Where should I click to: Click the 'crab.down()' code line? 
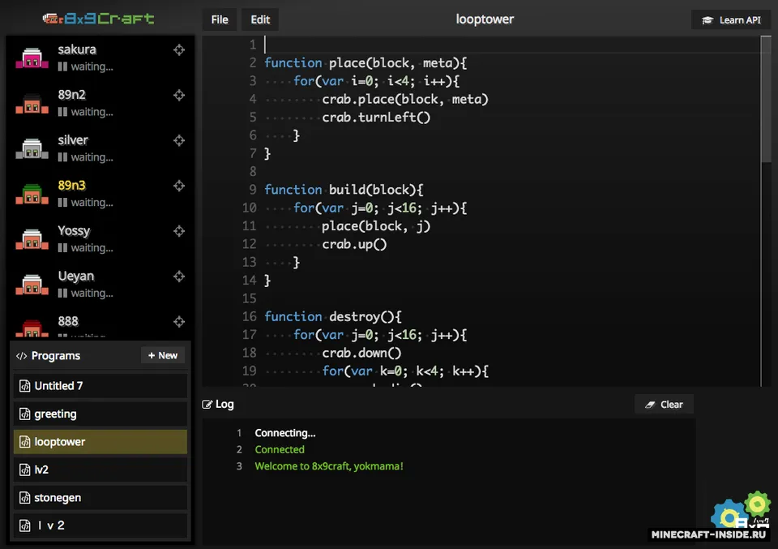click(x=361, y=353)
